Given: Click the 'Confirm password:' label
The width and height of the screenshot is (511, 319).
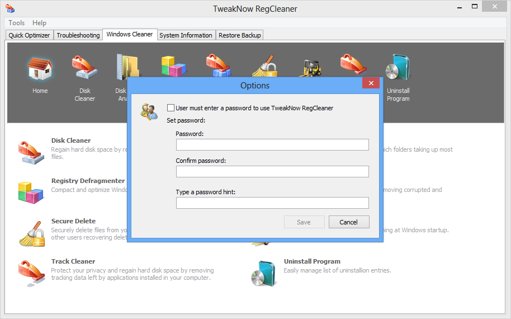Looking at the screenshot, I should [x=201, y=161].
